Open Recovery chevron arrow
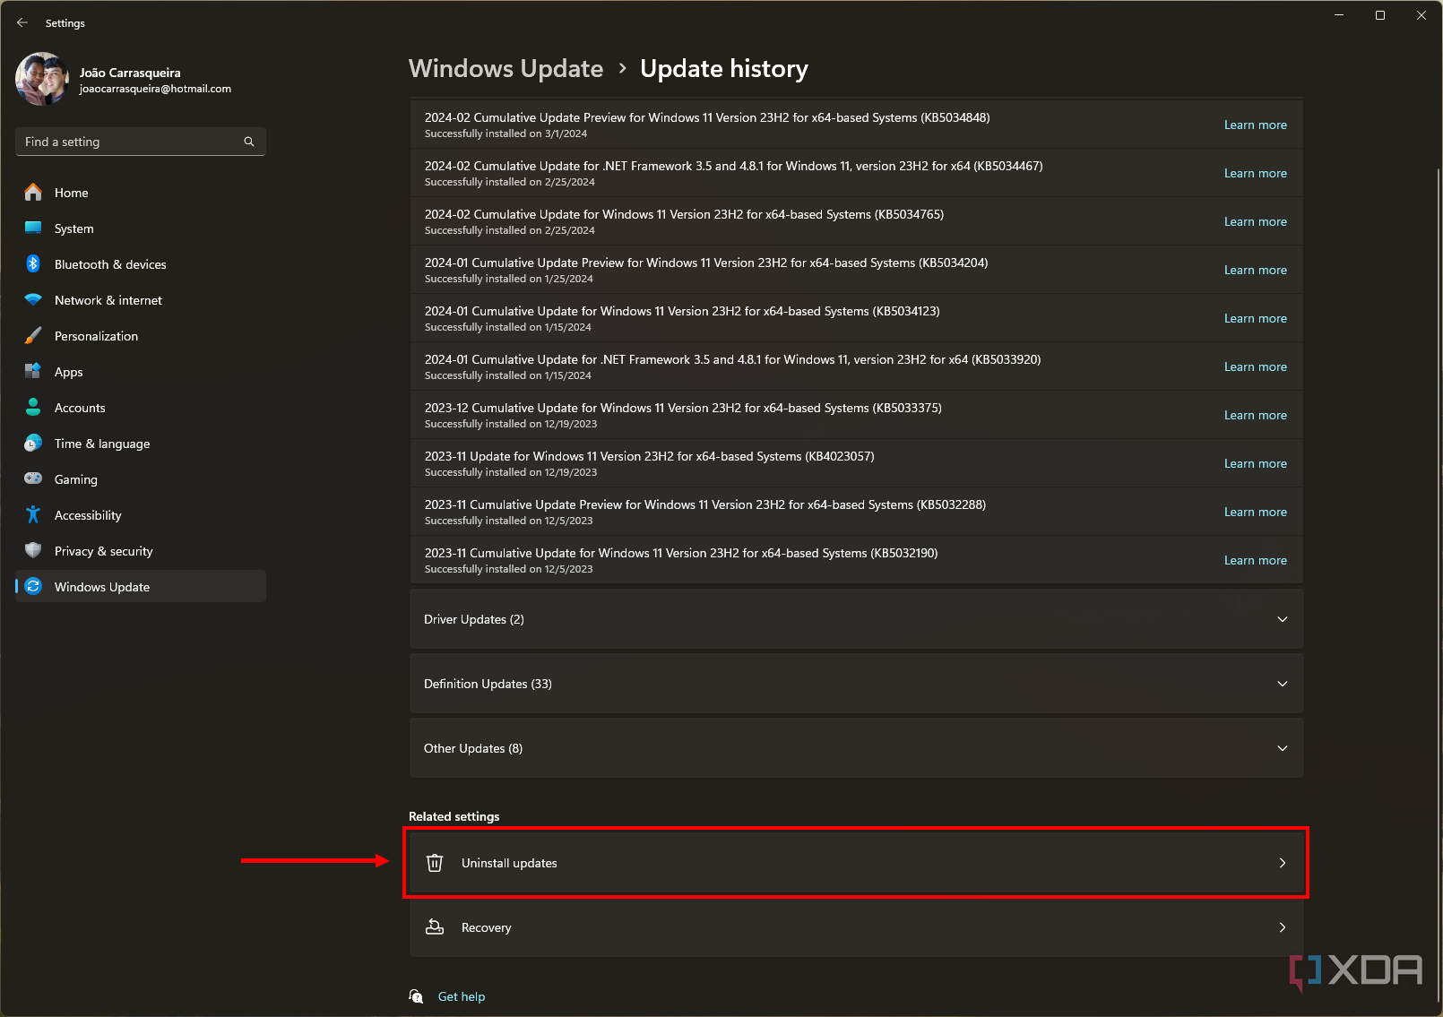This screenshot has height=1017, width=1443. [1282, 927]
